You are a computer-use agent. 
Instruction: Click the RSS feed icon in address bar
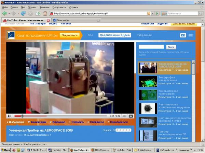pyautogui.click(x=149, y=13)
